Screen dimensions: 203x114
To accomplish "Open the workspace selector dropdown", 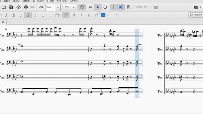I will [196, 15].
